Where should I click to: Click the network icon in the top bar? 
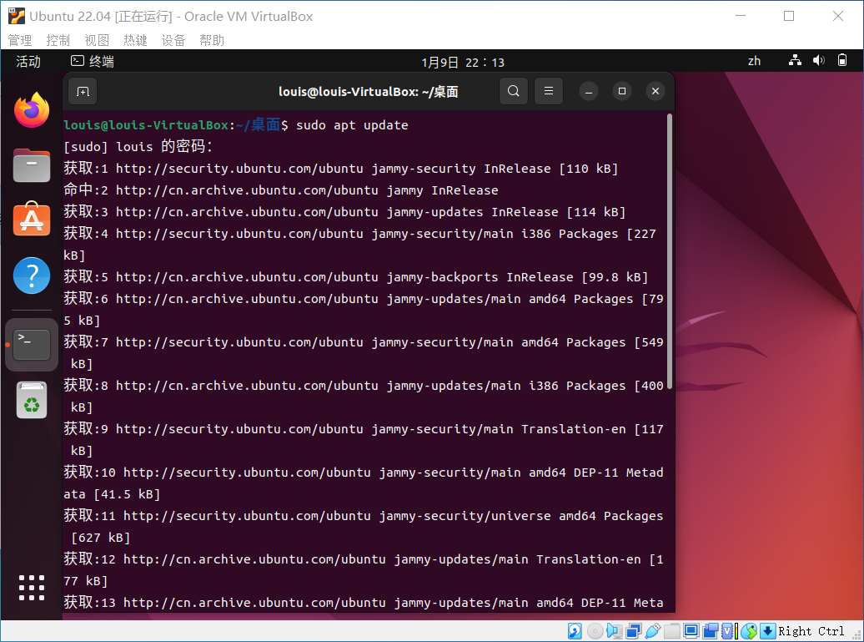click(x=795, y=61)
